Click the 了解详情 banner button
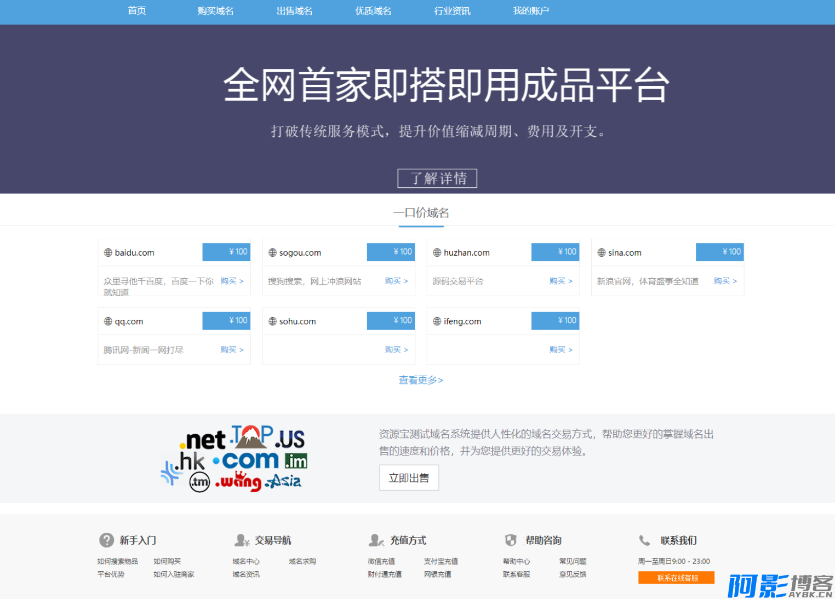 (x=437, y=178)
